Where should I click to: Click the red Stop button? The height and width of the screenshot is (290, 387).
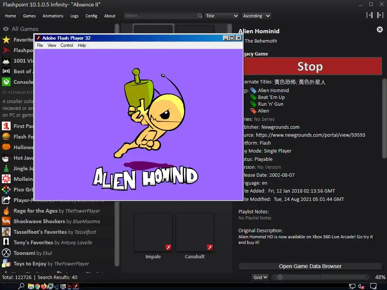point(313,66)
